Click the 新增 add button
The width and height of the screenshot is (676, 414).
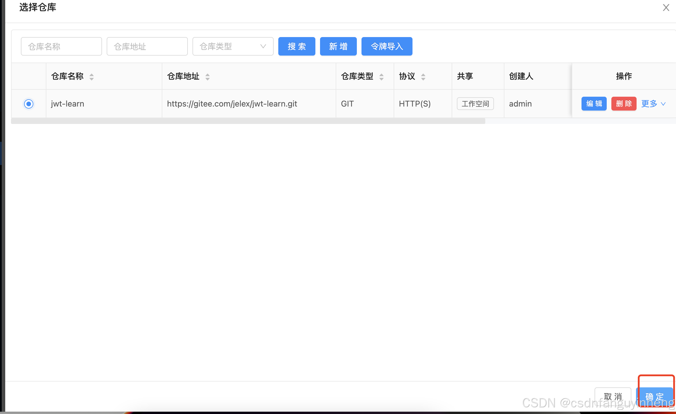(338, 46)
